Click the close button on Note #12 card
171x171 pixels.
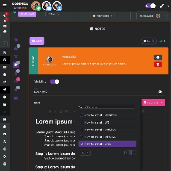tap(158, 57)
